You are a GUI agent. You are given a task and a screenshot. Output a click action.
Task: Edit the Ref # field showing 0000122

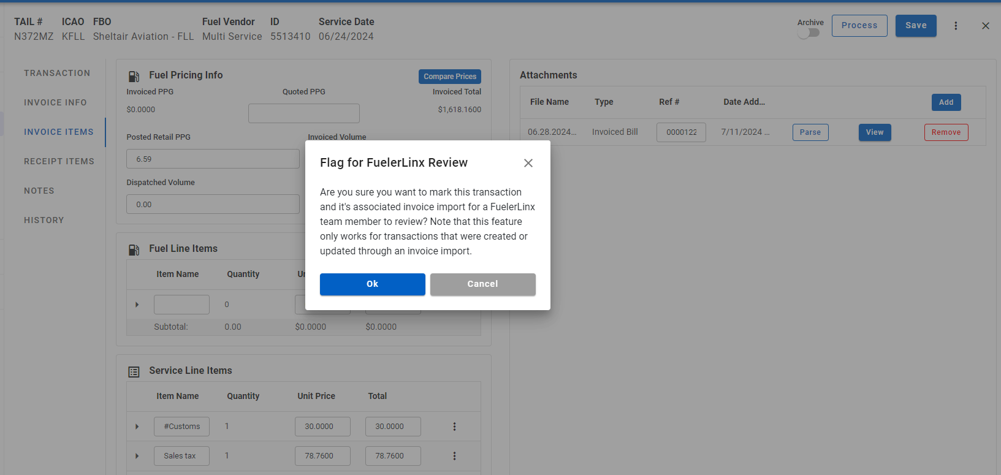pyautogui.click(x=681, y=132)
